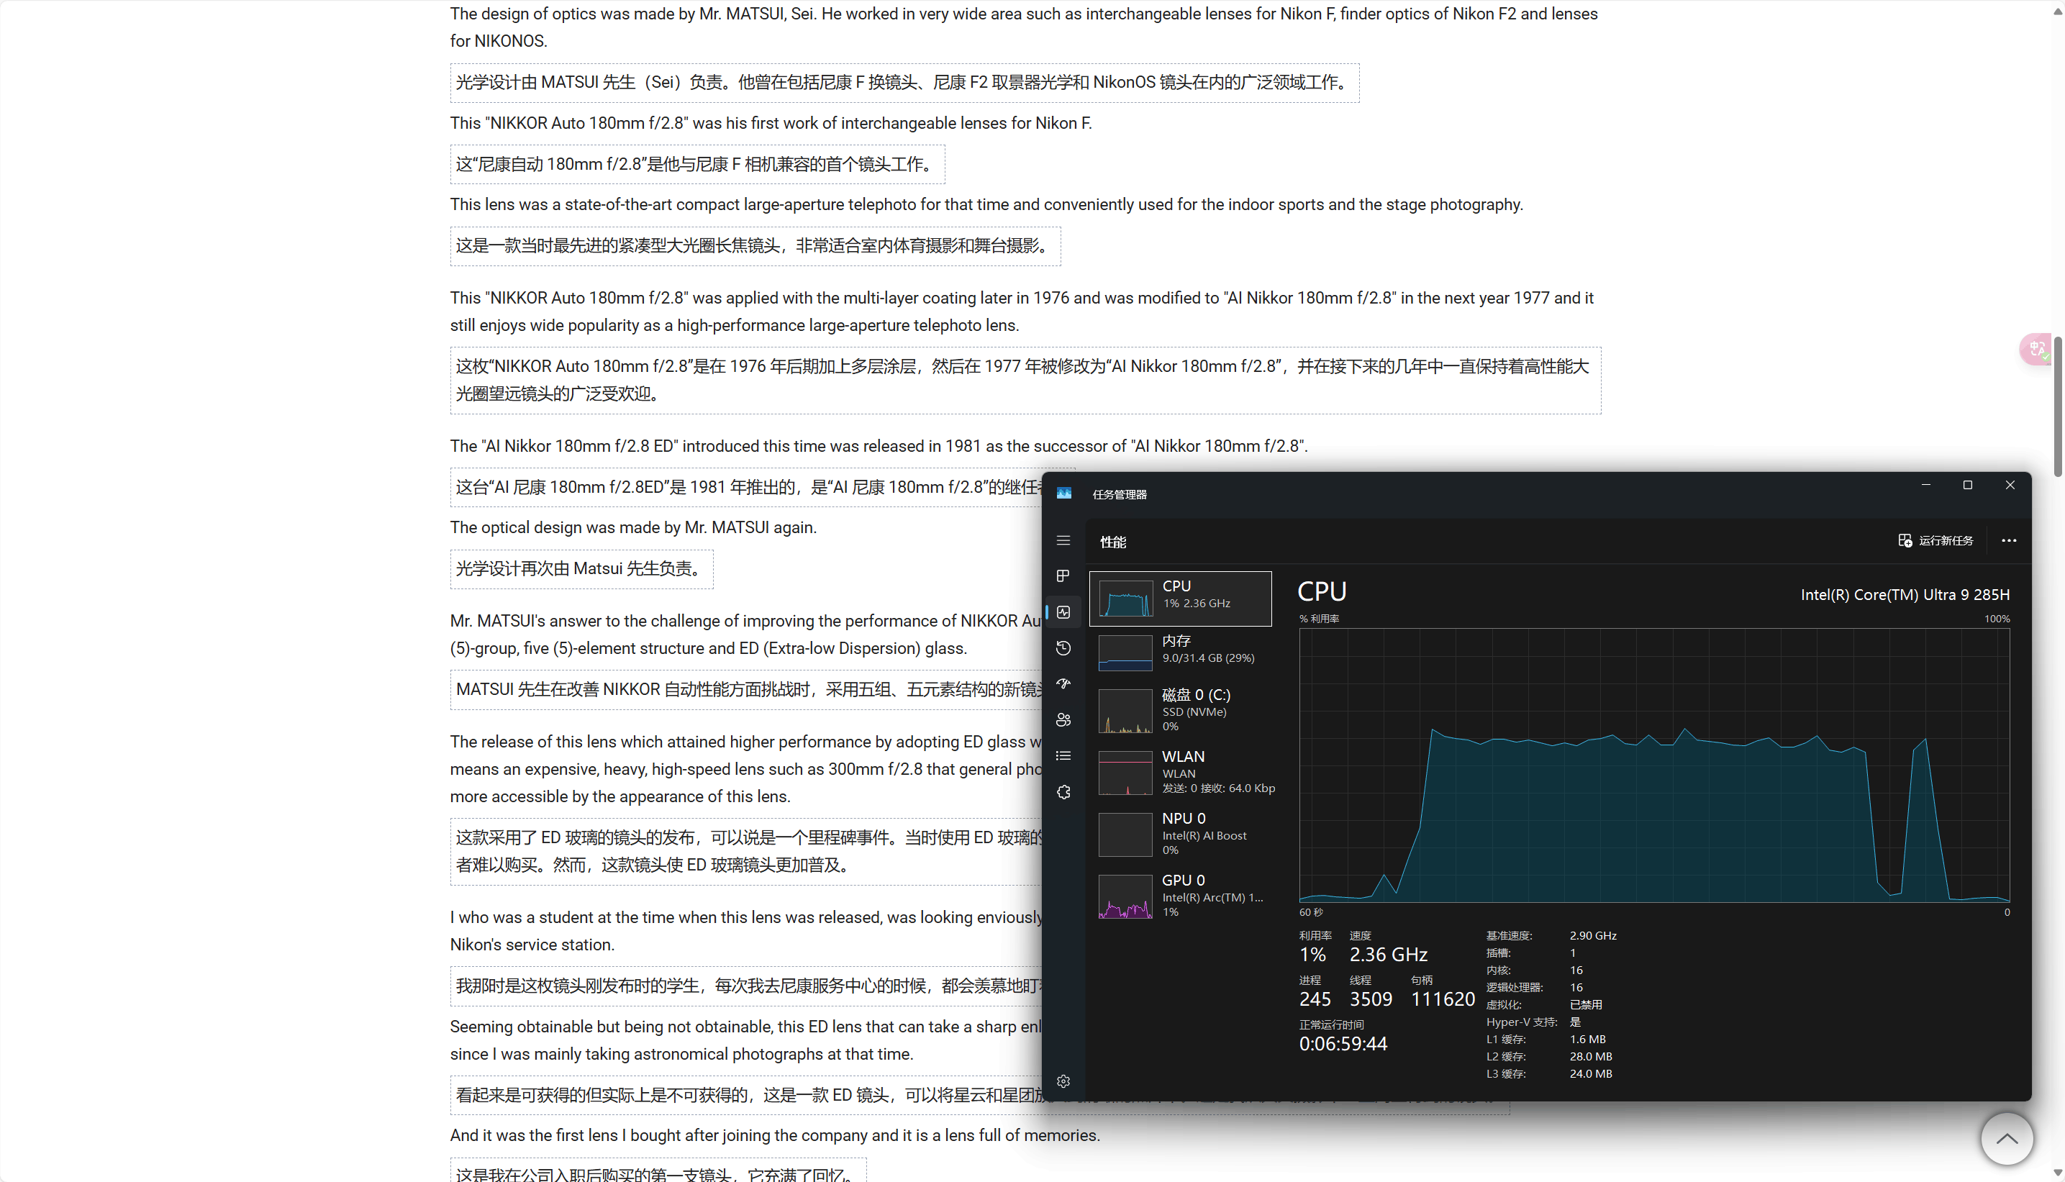Image resolution: width=2065 pixels, height=1182 pixels.
Task: Click the scroll-to-top circular arrow button
Action: coord(2007,1138)
